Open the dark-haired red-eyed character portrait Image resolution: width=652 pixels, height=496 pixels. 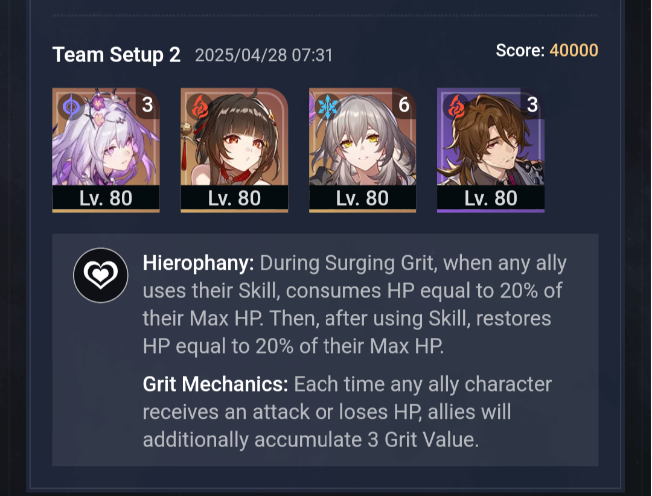tap(234, 150)
